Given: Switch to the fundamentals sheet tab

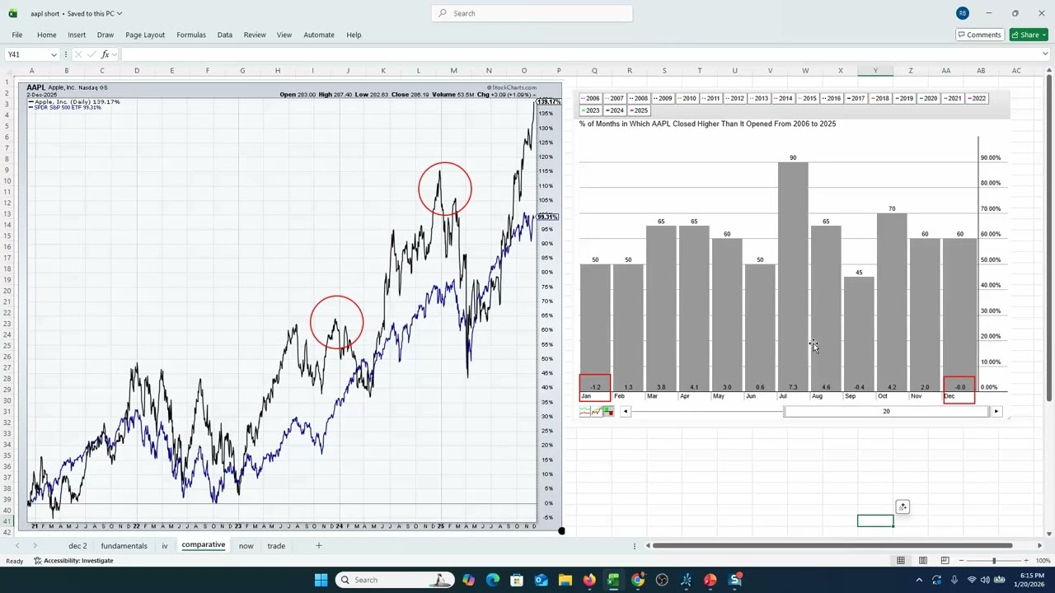Looking at the screenshot, I should pos(124,545).
